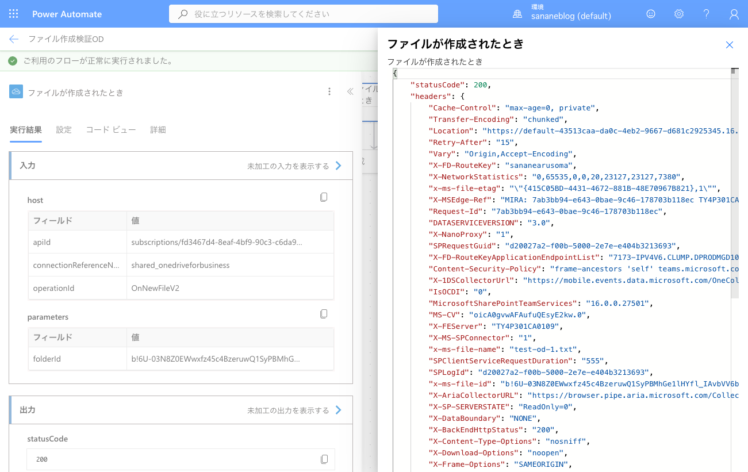Click the "DATASERVICEVERSION" JSON line

492,222
